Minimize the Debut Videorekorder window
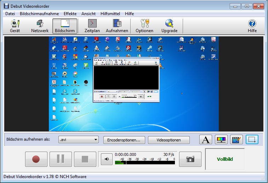The height and width of the screenshot is (183, 268). click(235, 6)
